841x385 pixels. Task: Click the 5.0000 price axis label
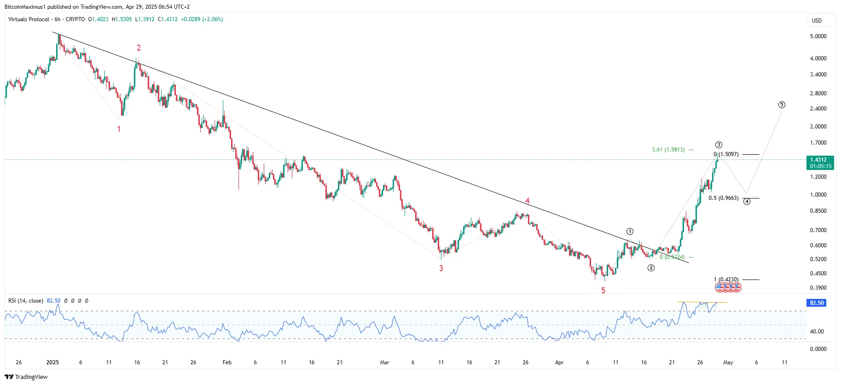(x=818, y=36)
